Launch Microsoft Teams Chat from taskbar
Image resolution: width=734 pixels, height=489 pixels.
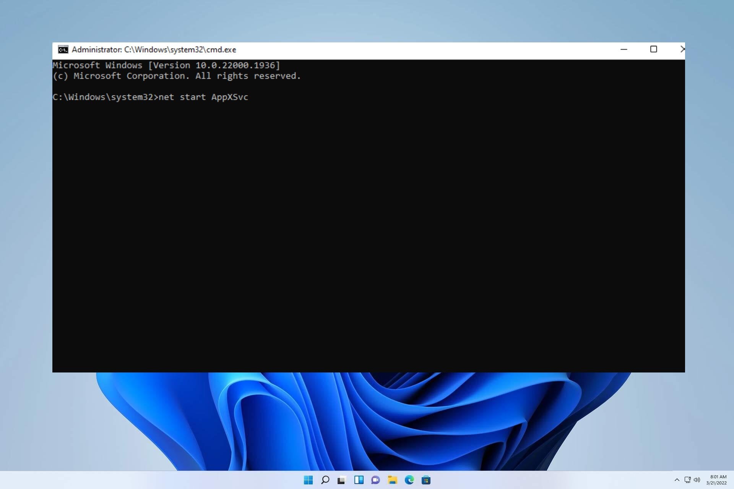tap(376, 480)
